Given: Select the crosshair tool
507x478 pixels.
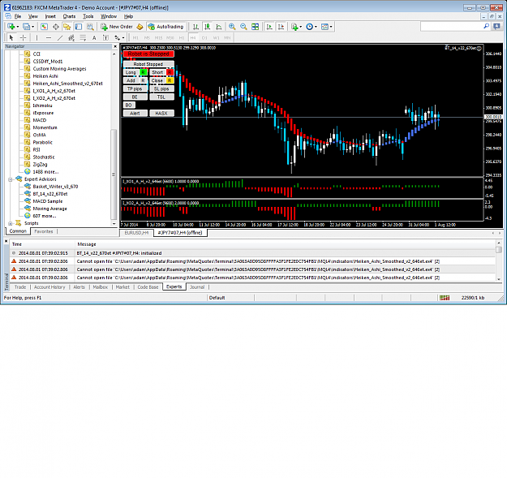Looking at the screenshot, I should coord(23,37).
